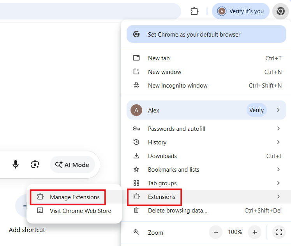This screenshot has height=246, width=291.
Task: Open a New window from menu
Action: click(x=206, y=72)
